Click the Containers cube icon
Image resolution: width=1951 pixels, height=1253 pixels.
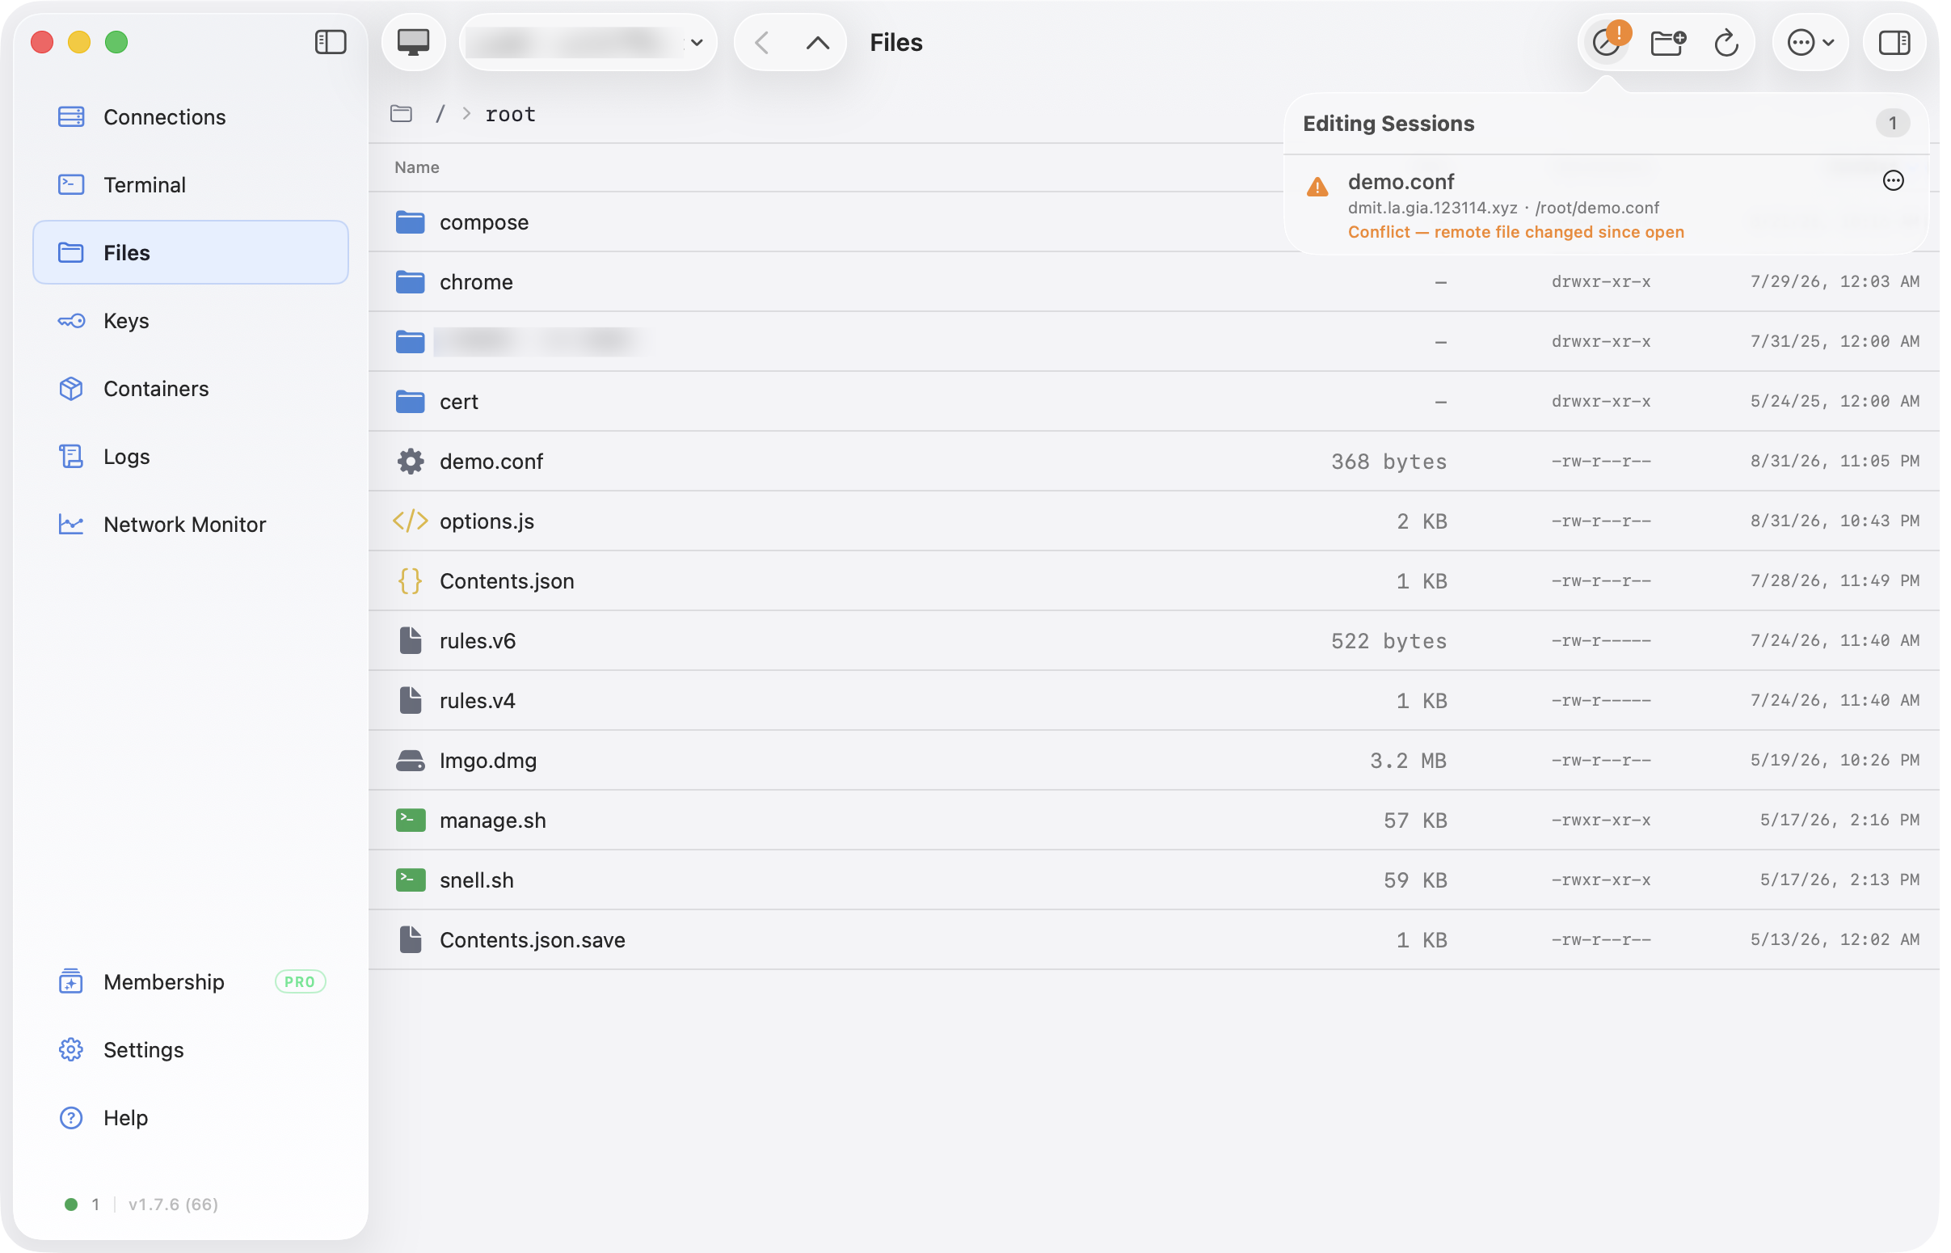coord(72,390)
